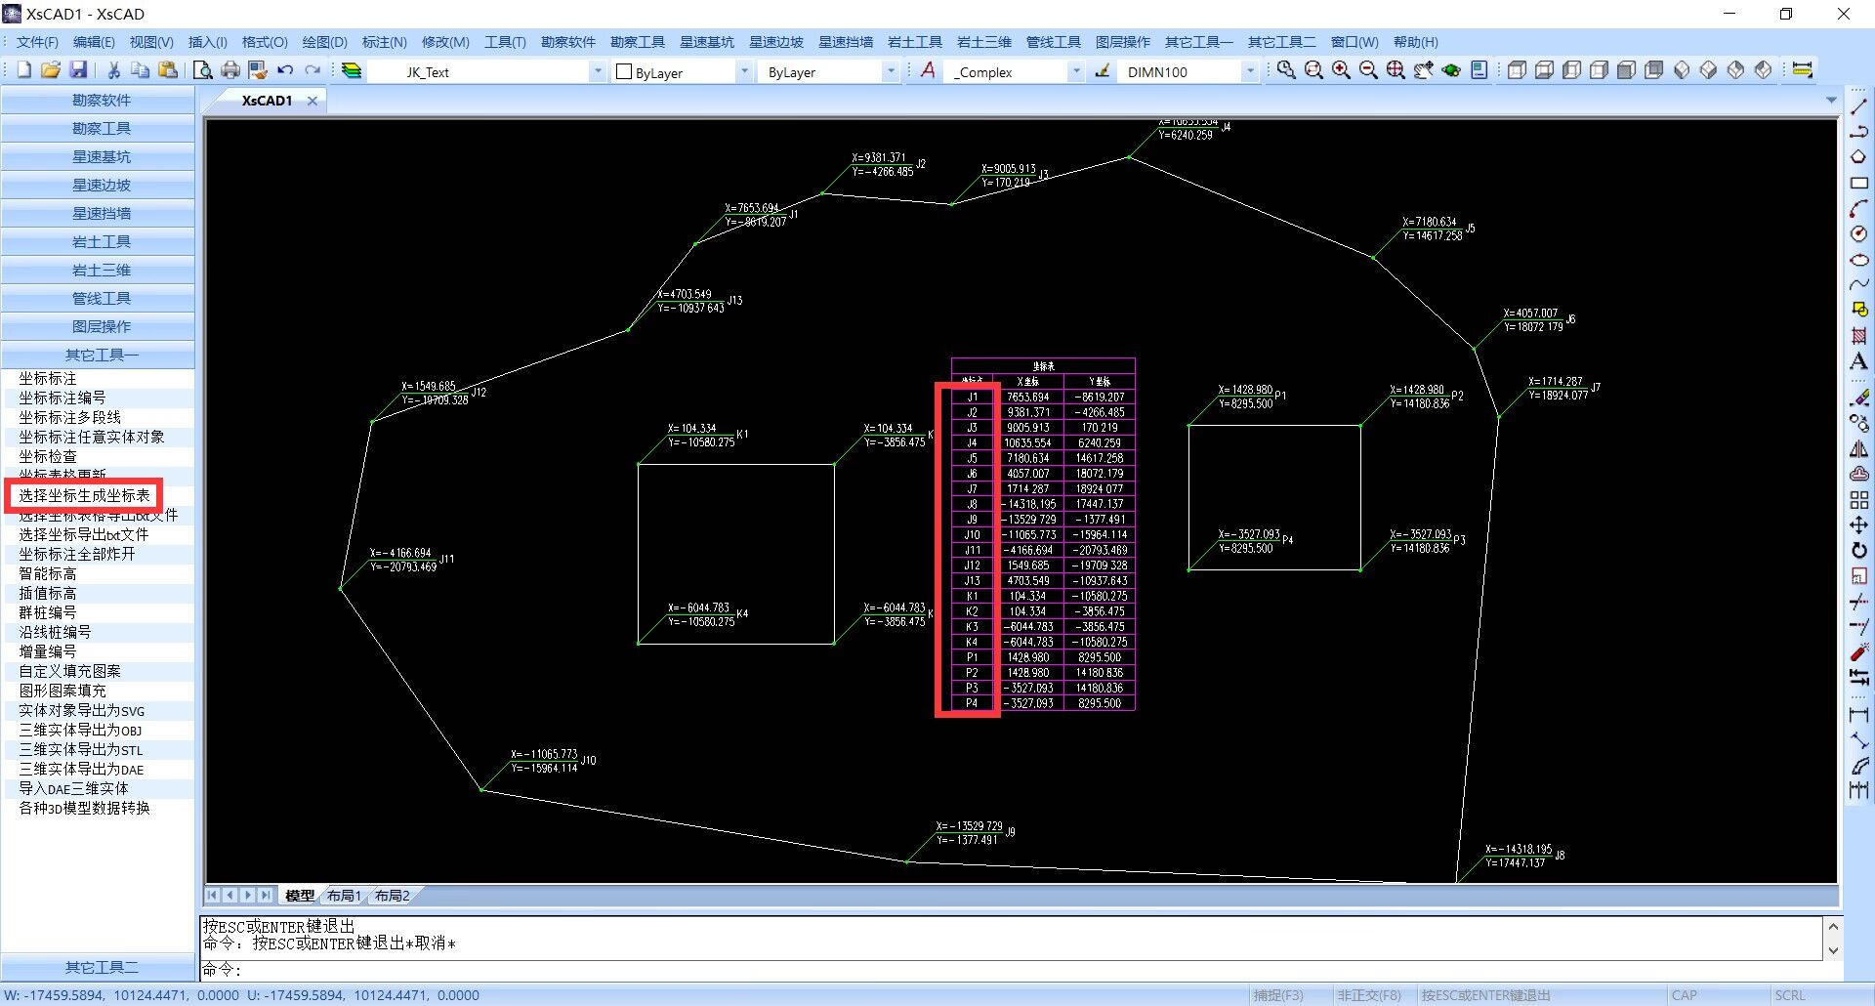1875x1006 pixels.
Task: Select the Array grid tool
Action: pyautogui.click(x=1858, y=500)
